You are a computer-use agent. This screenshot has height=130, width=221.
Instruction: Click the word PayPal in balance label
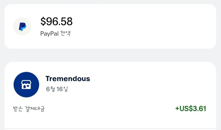[x=48, y=34]
